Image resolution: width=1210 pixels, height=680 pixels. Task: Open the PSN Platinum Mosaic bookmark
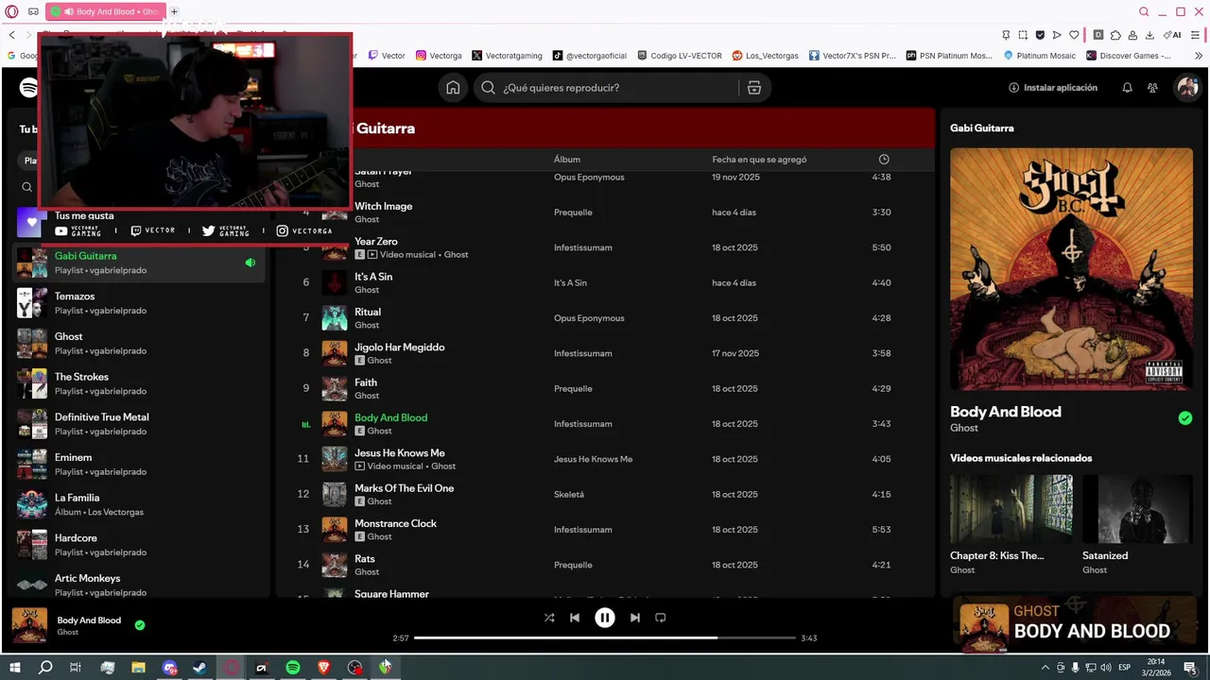coord(949,56)
